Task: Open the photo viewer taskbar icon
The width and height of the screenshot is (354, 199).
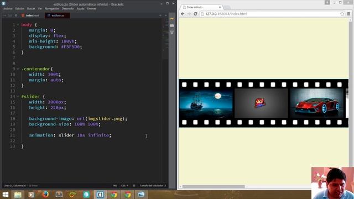Action: 142,195
